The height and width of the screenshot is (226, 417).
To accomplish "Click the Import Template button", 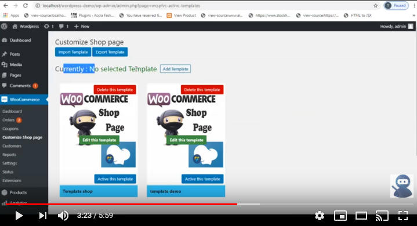I will click(73, 52).
